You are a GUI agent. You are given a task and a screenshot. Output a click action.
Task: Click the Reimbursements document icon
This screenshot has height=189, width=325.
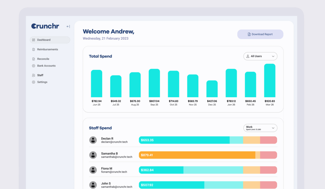34,49
